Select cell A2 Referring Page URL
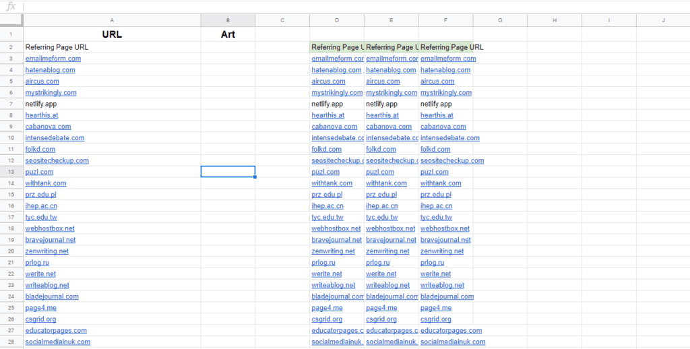Screen dimensions: 690x349 [113, 47]
